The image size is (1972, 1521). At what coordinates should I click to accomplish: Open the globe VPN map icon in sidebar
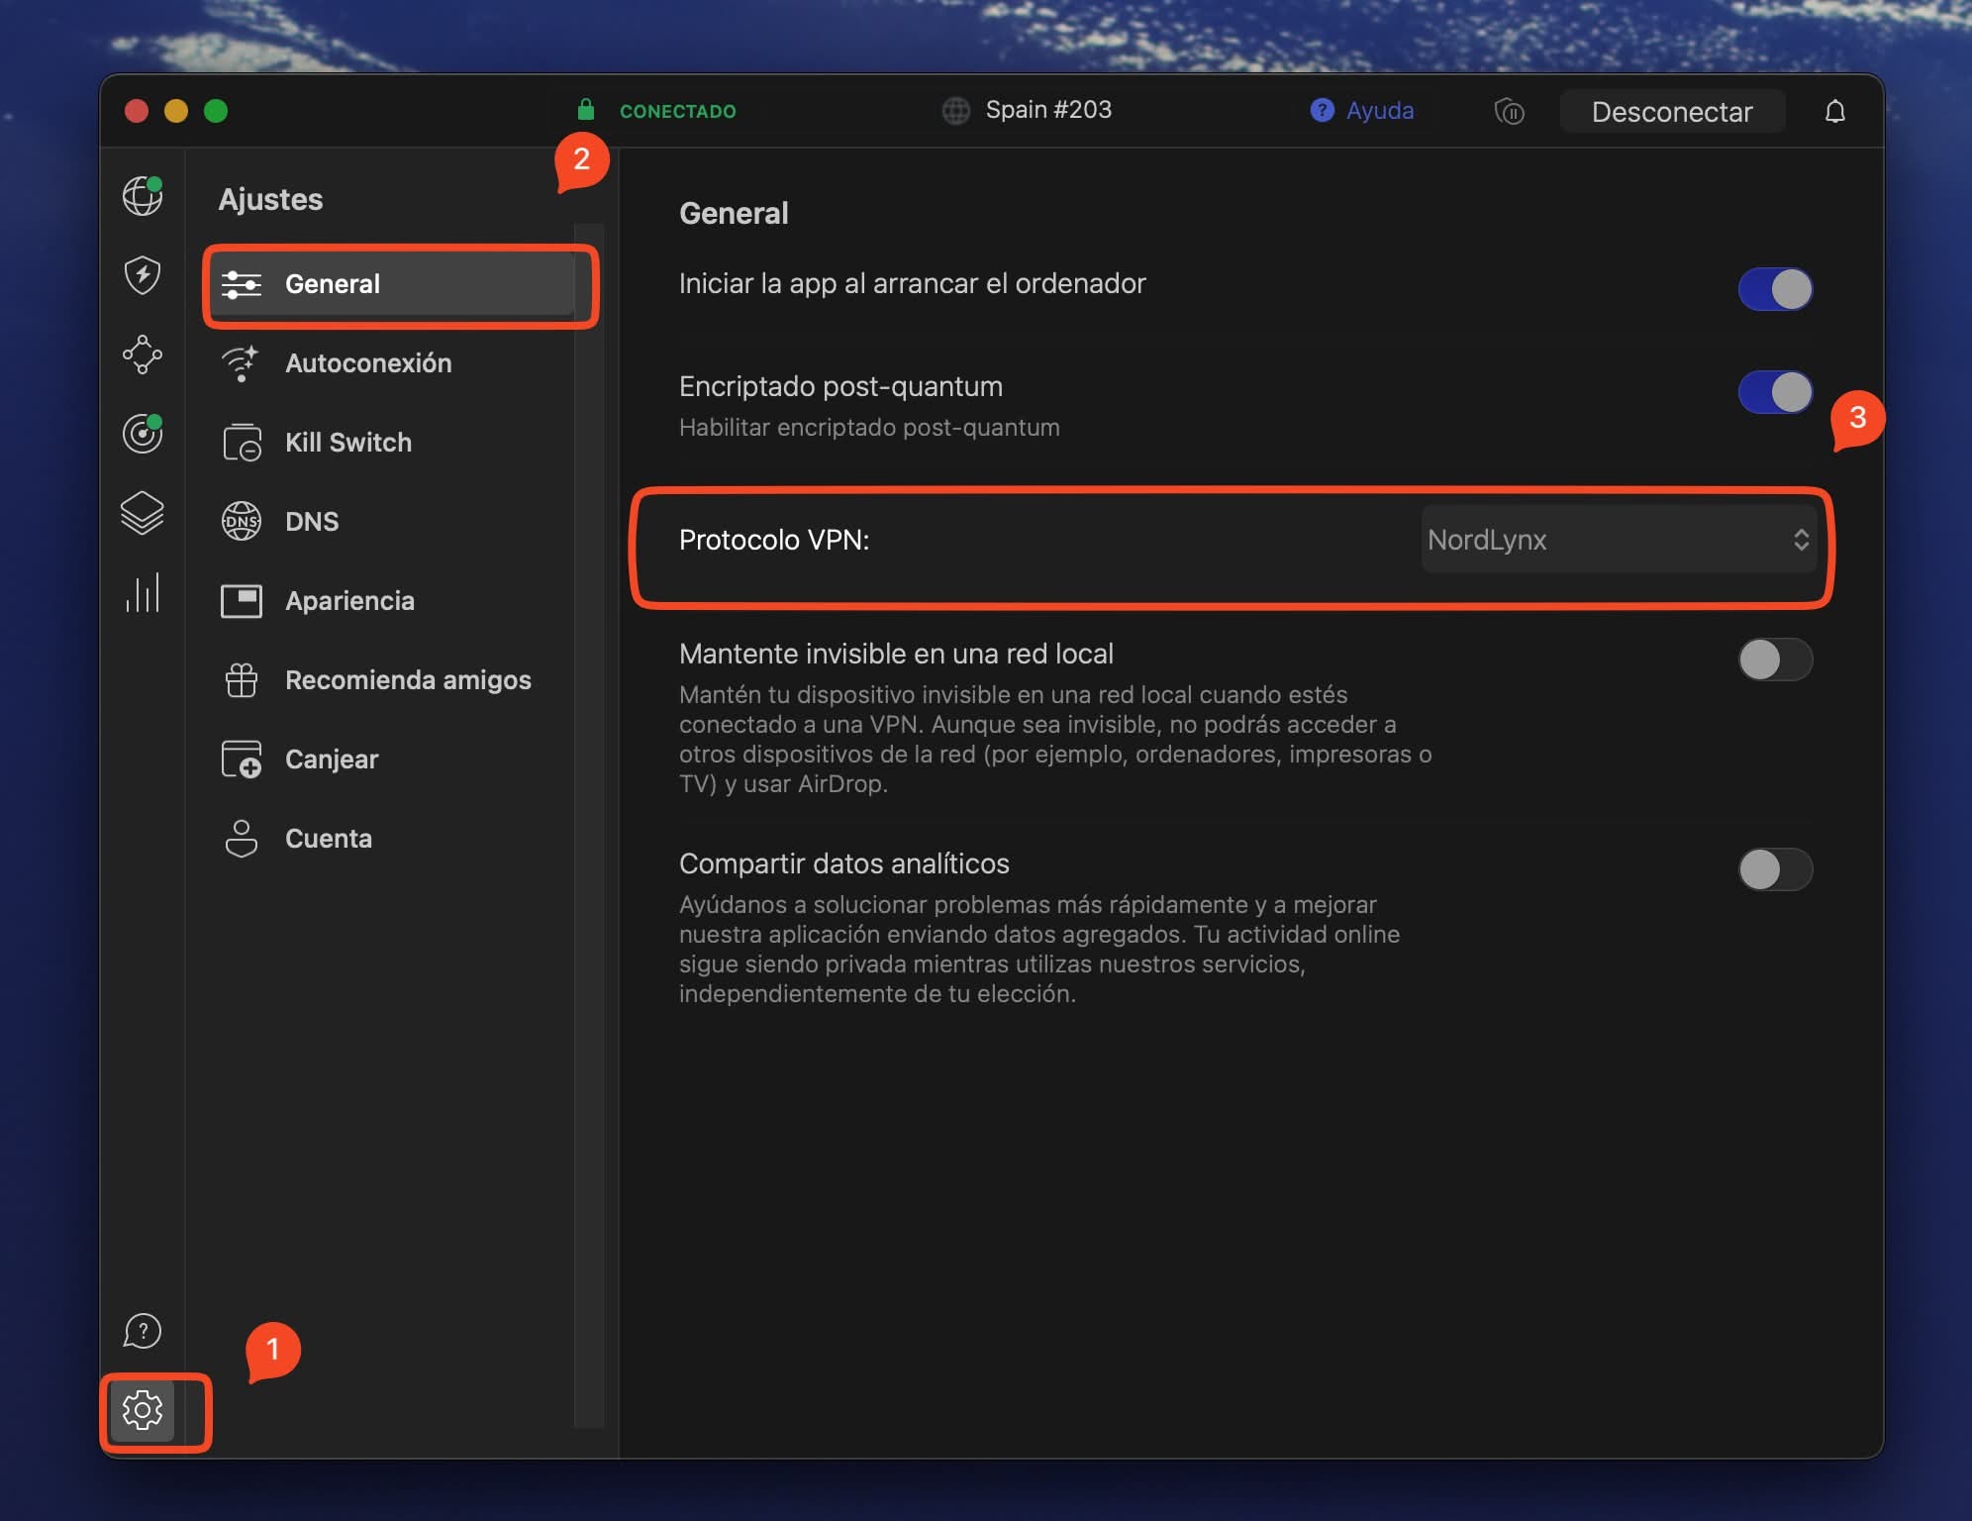pos(143,195)
